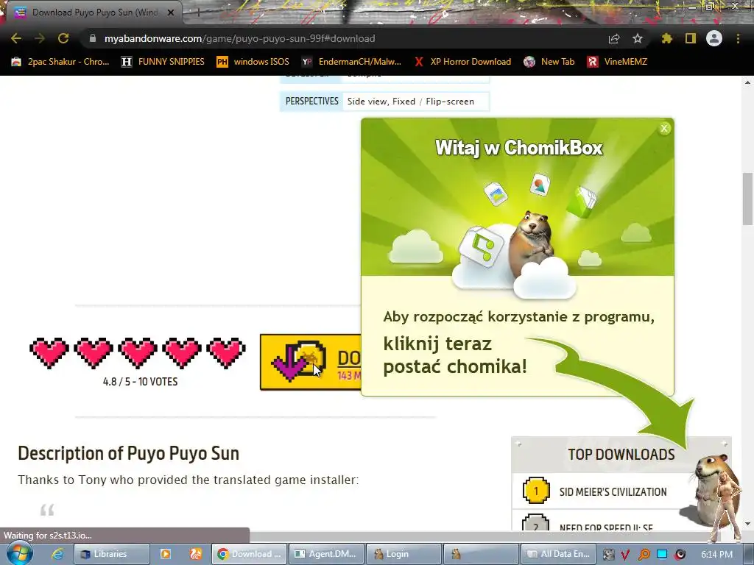Image resolution: width=754 pixels, height=565 pixels.
Task: Click the site lock icon
Action: [x=93, y=38]
